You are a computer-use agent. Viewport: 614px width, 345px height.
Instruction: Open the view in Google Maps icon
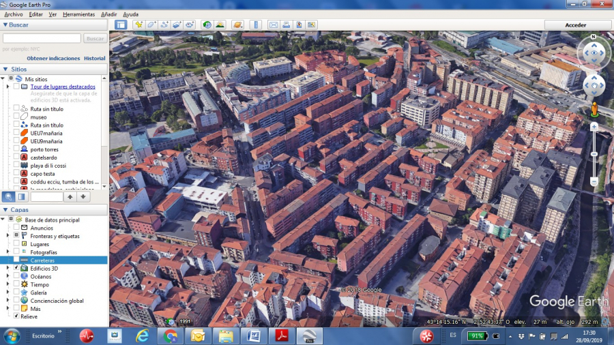point(311,25)
